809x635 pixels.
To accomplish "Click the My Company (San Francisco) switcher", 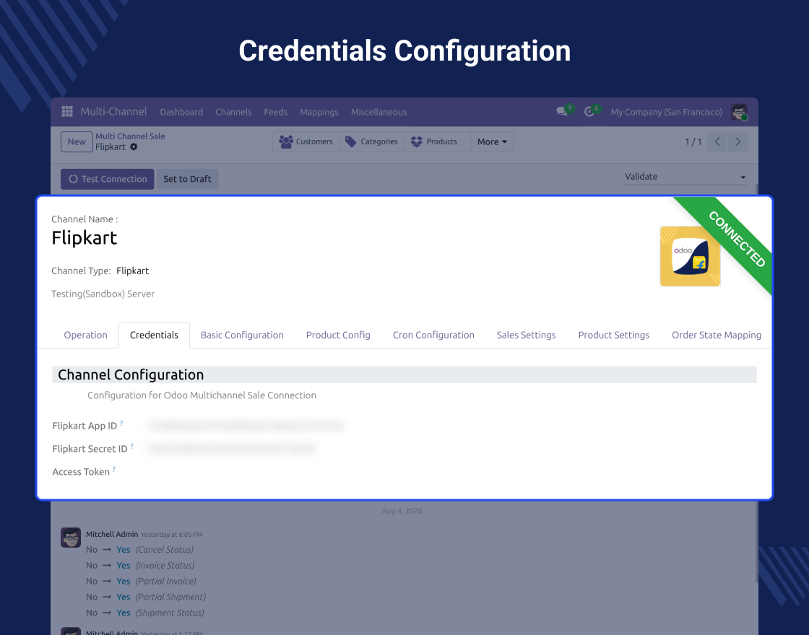I will point(666,112).
